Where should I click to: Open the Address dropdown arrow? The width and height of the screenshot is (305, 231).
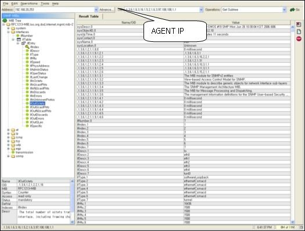coord(96,9)
